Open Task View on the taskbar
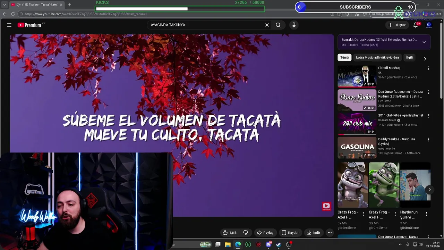The image size is (444, 250). (x=218, y=244)
